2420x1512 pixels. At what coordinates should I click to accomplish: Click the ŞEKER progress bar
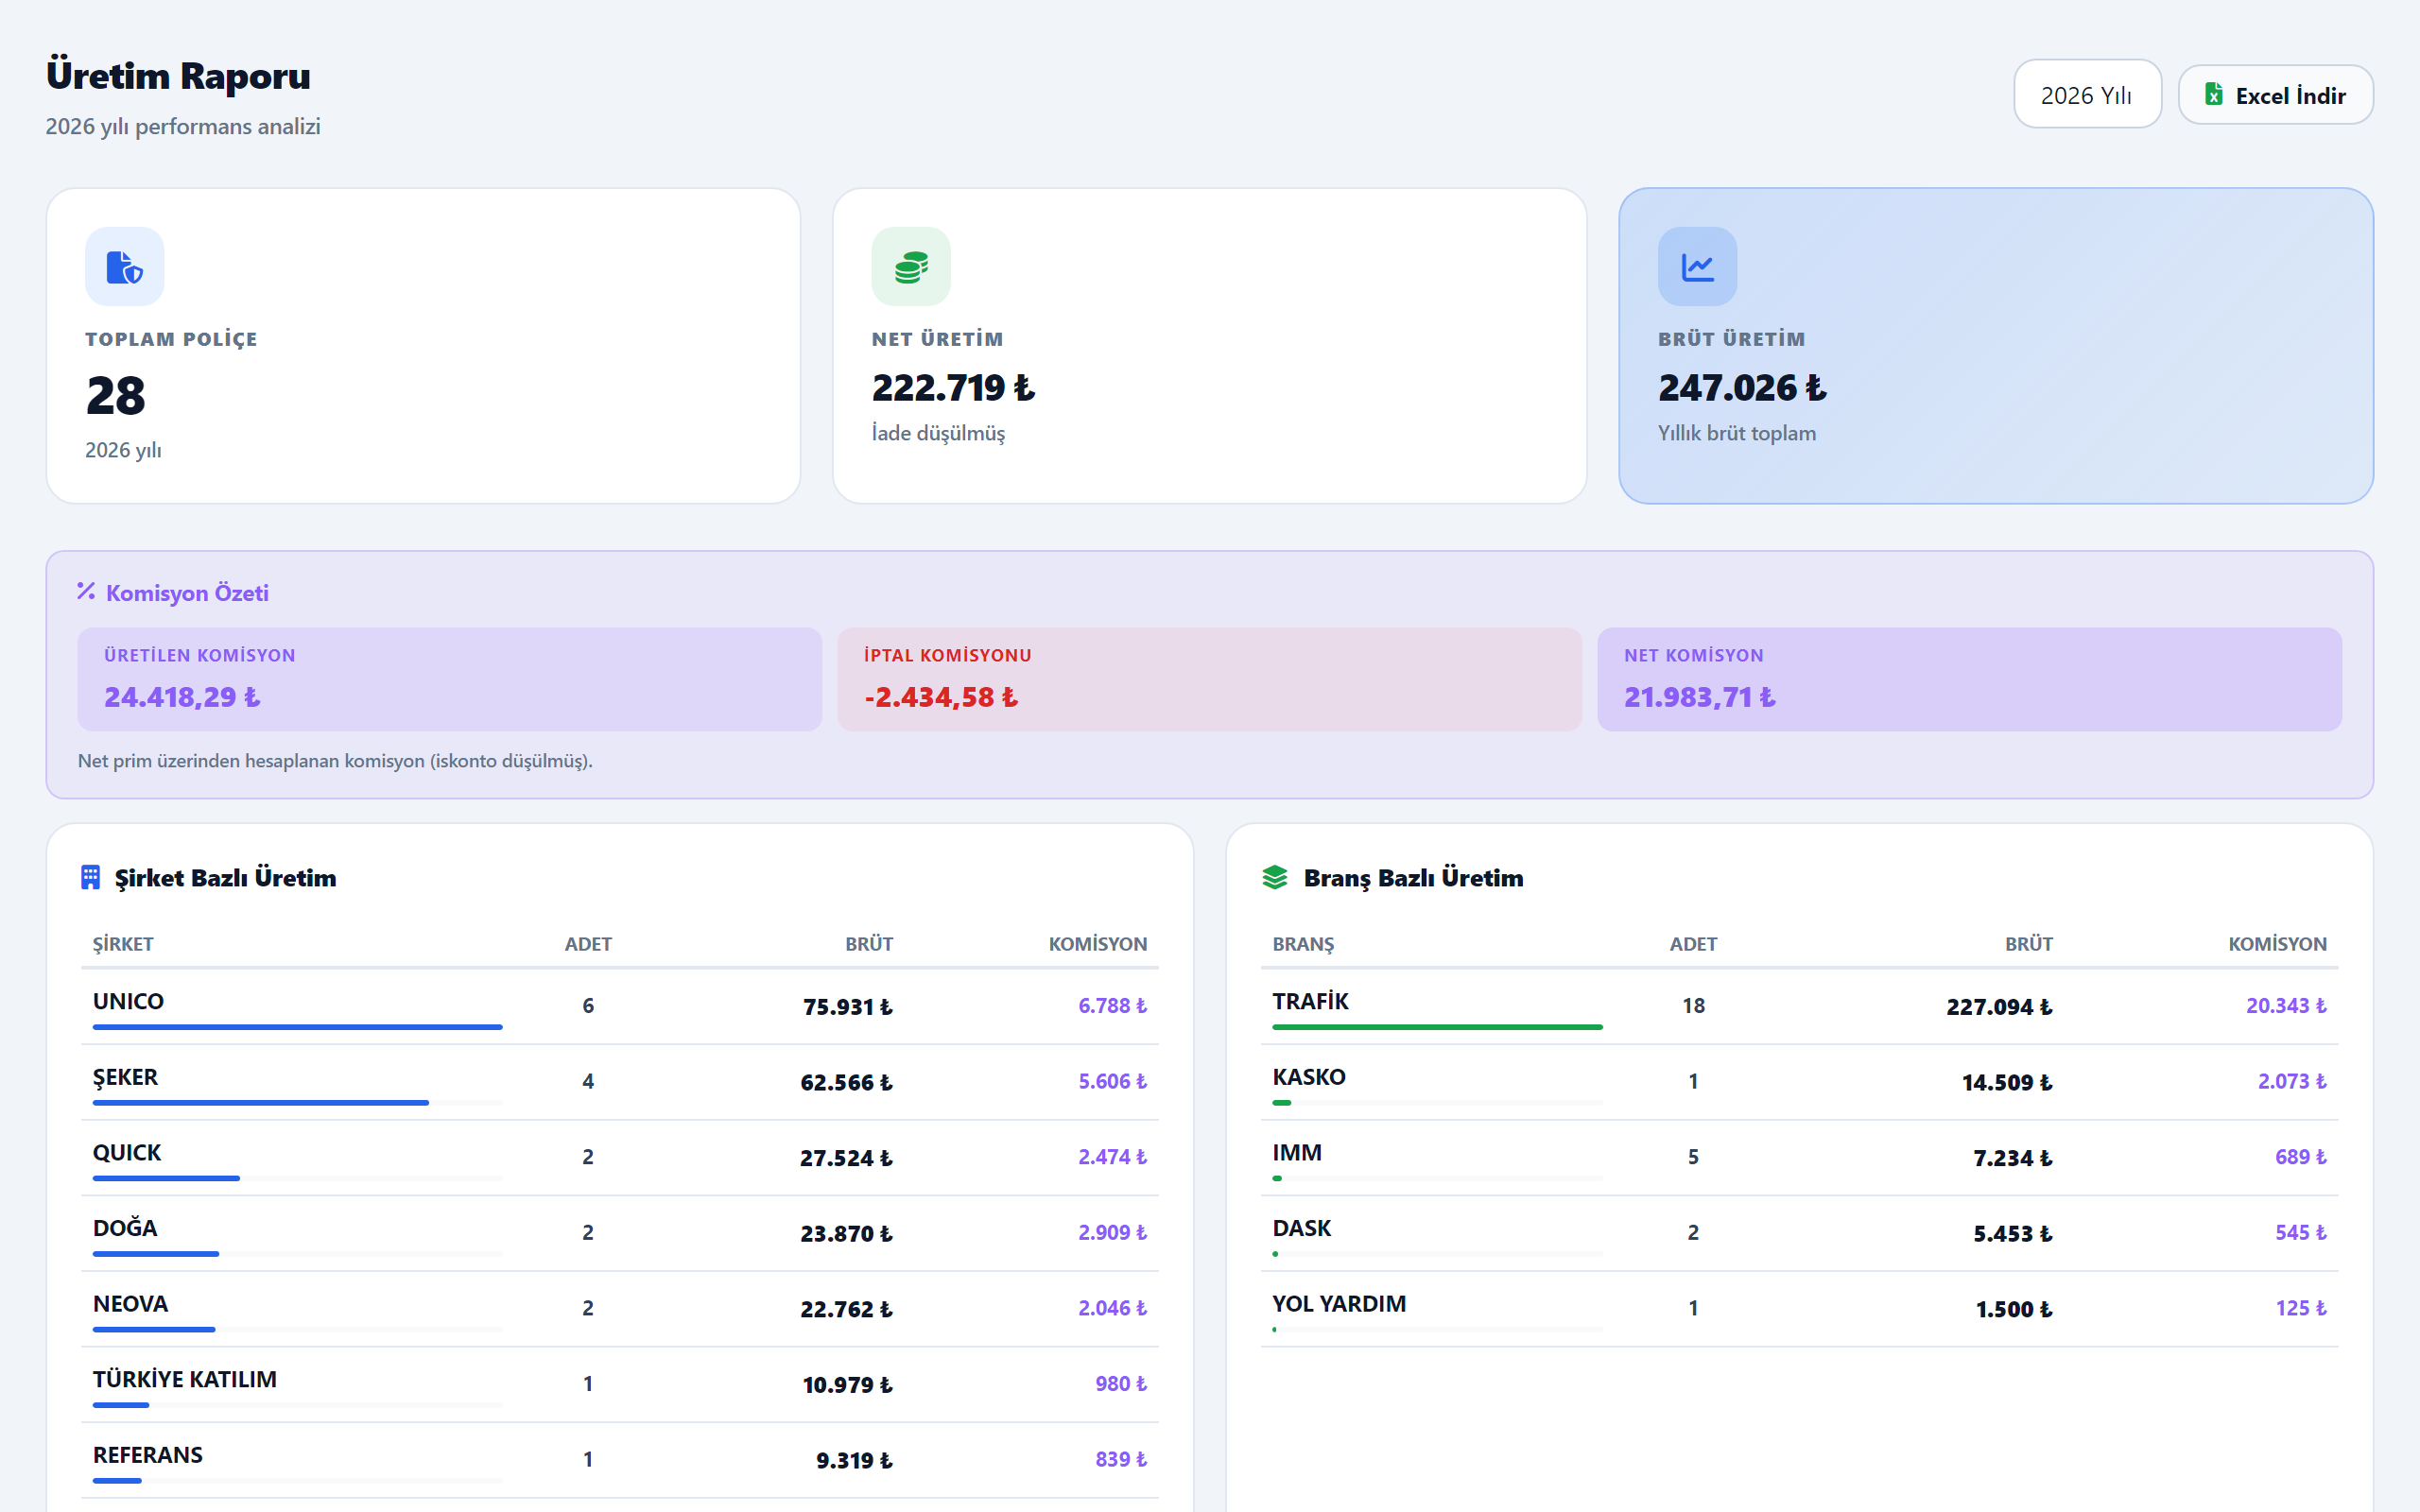tap(297, 1103)
